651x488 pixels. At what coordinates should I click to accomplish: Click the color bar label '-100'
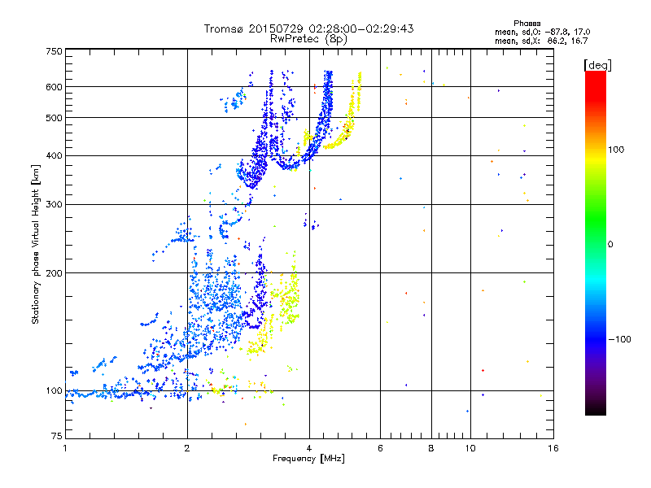tap(619, 339)
